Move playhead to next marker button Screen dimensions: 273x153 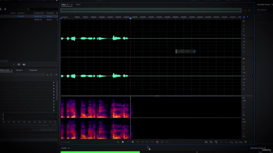click(152, 142)
